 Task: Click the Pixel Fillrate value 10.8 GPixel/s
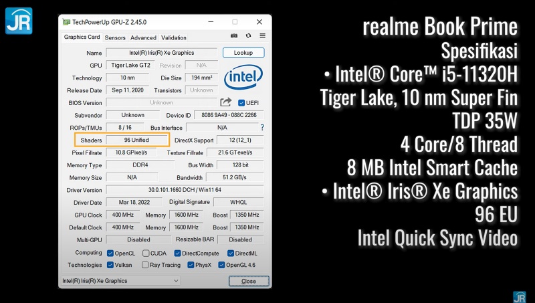point(131,153)
